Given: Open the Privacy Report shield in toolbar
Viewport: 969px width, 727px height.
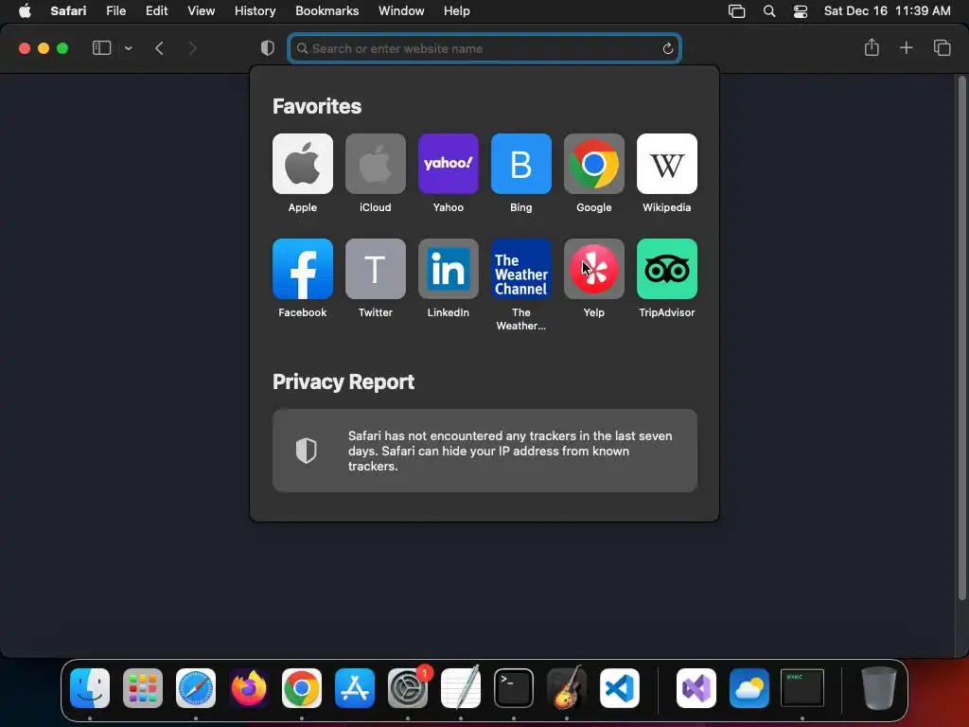Looking at the screenshot, I should (x=267, y=48).
